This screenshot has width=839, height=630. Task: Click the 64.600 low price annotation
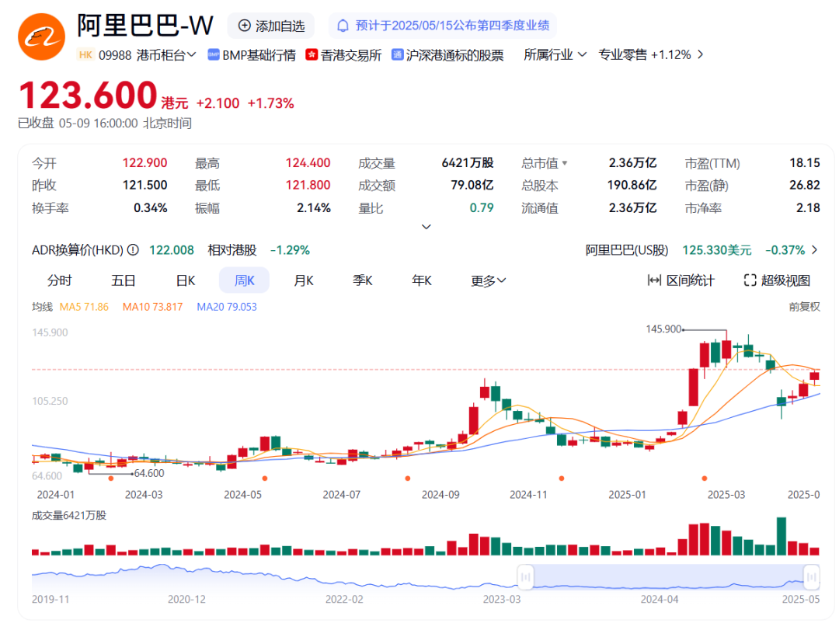[x=149, y=473]
